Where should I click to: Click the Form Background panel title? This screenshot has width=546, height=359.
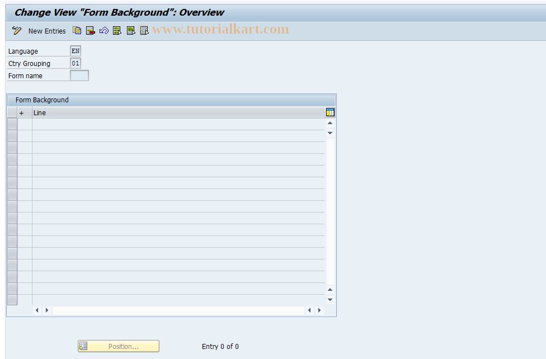(x=42, y=100)
